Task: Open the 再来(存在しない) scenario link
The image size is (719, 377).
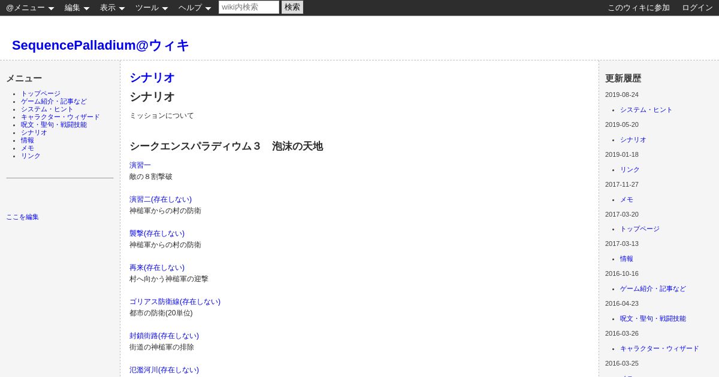Action: 157,267
